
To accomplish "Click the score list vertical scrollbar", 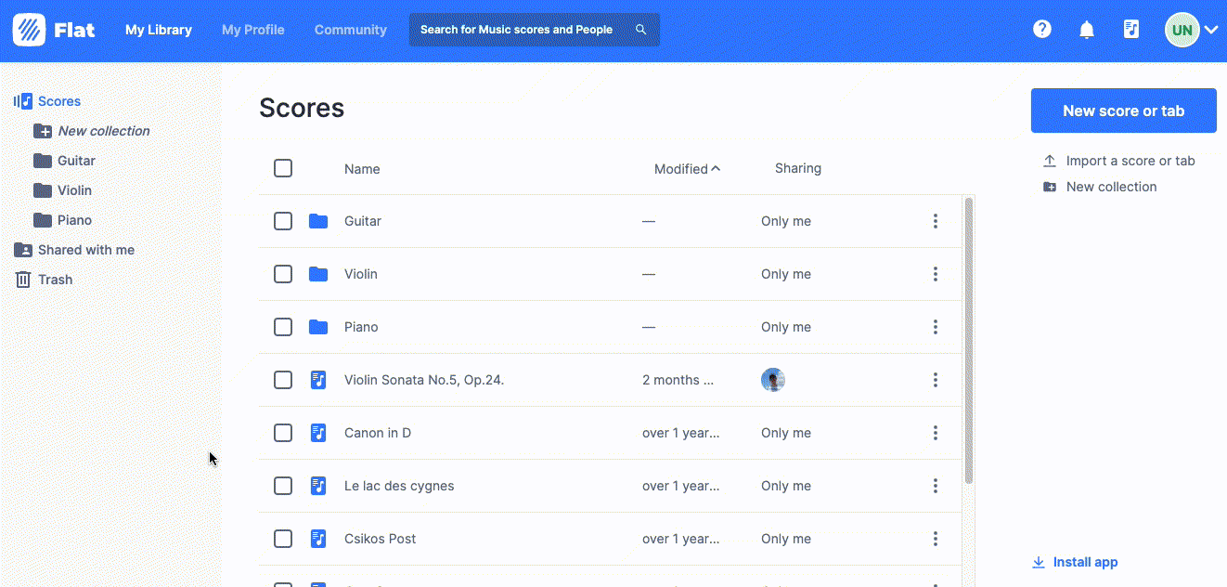I will point(968,339).
